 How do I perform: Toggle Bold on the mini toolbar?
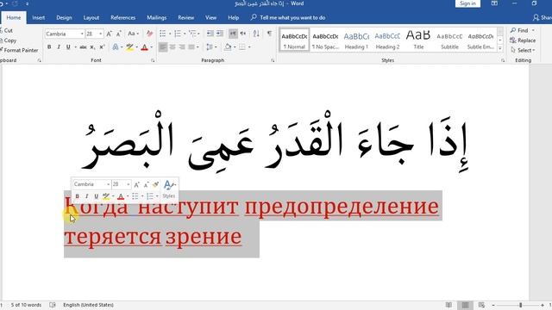[x=77, y=196]
